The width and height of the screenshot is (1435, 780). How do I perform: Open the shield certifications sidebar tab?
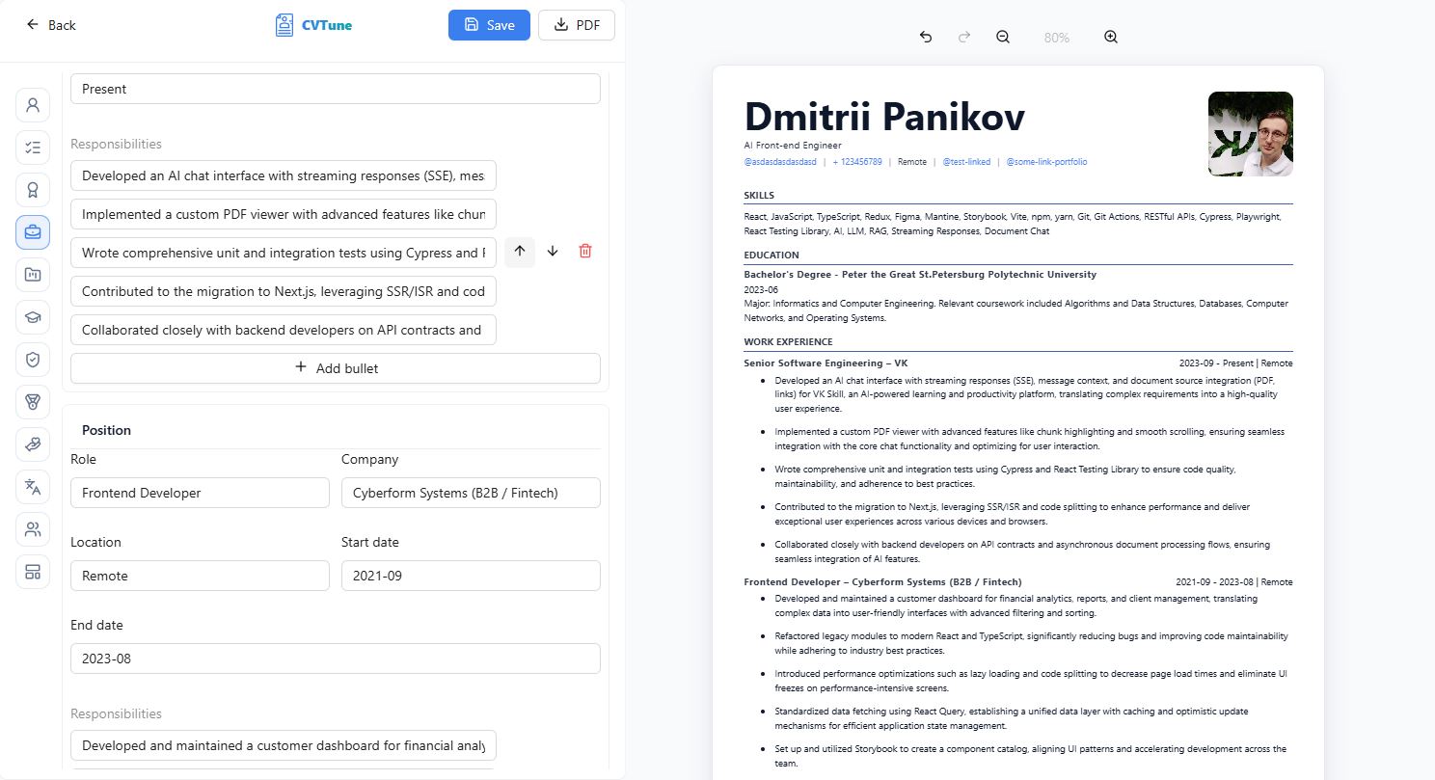33,360
